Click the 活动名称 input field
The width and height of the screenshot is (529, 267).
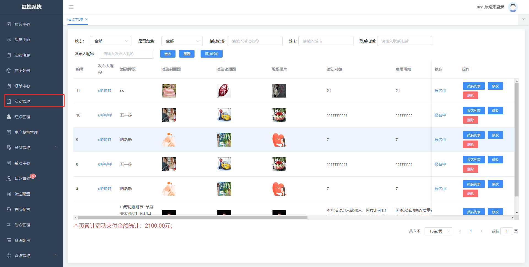pos(255,41)
